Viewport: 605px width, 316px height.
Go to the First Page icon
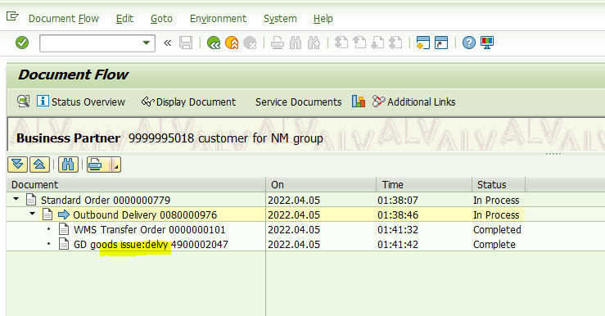341,43
